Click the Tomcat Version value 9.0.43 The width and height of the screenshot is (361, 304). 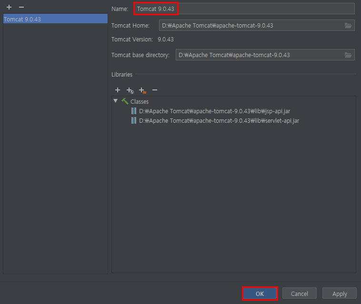tap(166, 39)
